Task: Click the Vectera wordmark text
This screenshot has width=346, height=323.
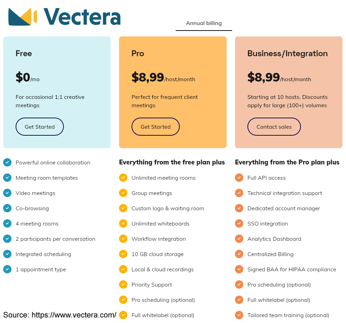Action: point(82,17)
